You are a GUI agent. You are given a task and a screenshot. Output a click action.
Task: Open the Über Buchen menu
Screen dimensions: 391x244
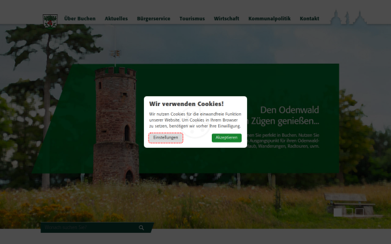point(80,18)
